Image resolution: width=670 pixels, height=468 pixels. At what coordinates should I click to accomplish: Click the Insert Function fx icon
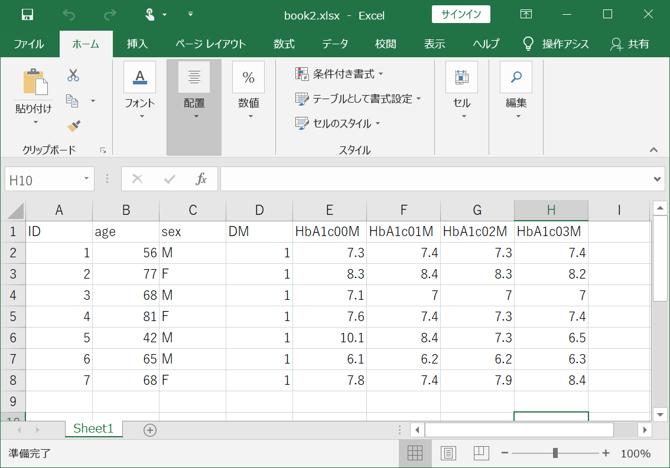click(x=201, y=179)
